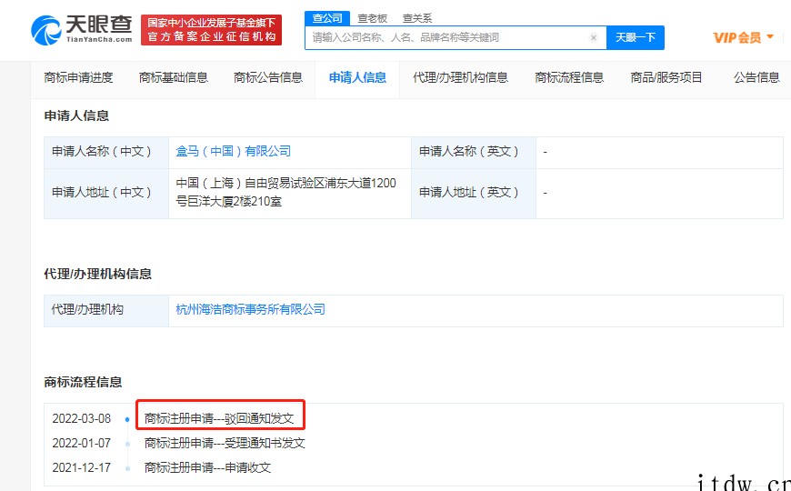Image resolution: width=791 pixels, height=491 pixels.
Task: Click the 商标流程信息 section heading
Action: 84,382
